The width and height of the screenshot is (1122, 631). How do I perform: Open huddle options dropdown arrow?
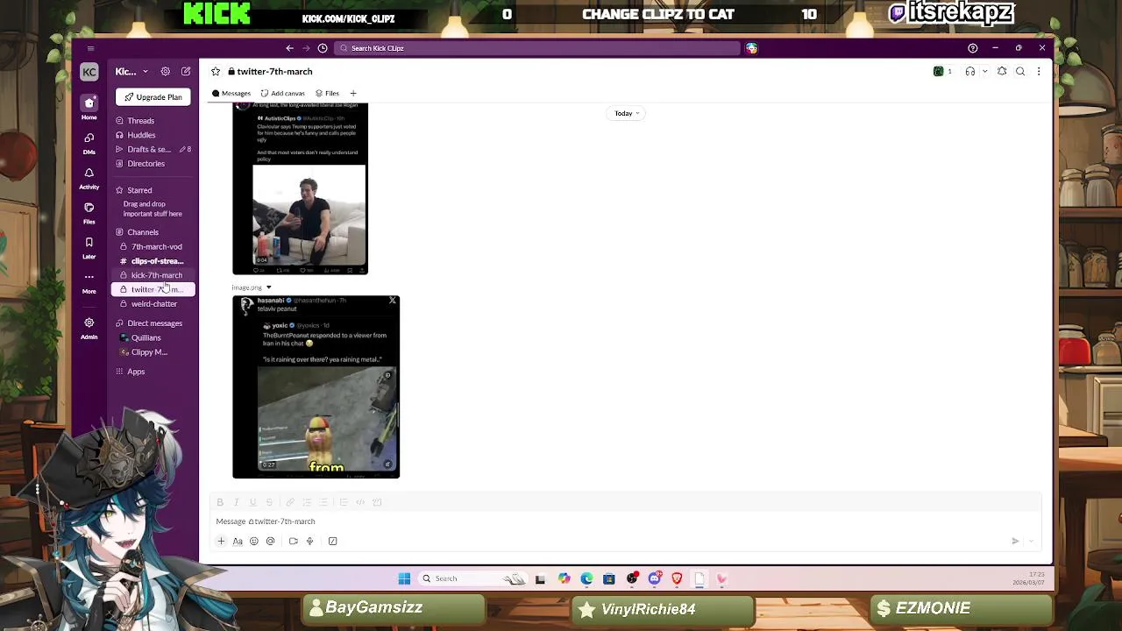pos(984,72)
